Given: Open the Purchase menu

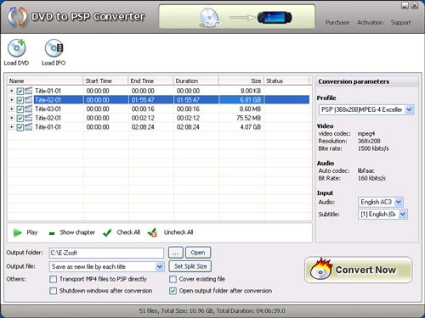Looking at the screenshot, I should pos(337,23).
